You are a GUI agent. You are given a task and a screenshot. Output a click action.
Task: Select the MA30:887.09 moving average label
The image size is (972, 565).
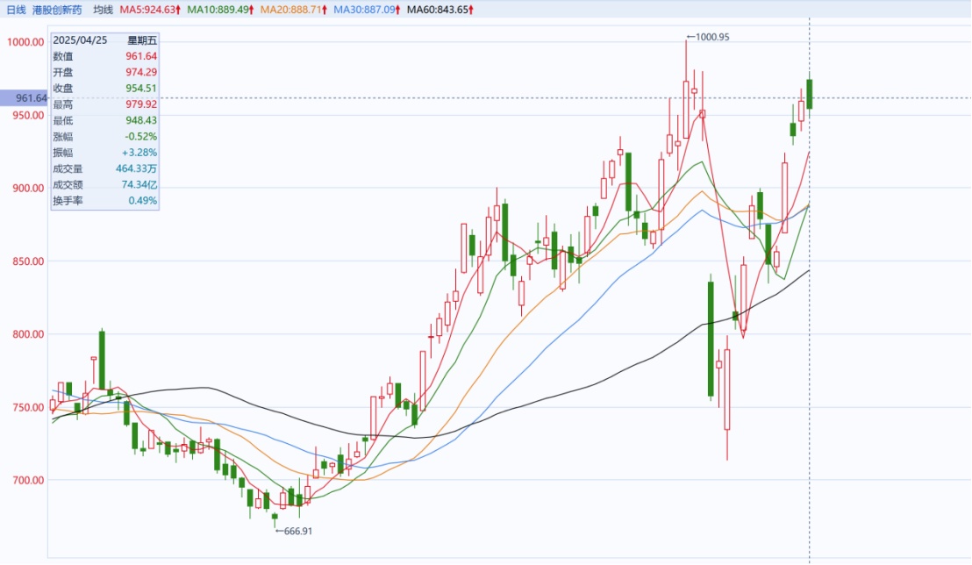[367, 10]
